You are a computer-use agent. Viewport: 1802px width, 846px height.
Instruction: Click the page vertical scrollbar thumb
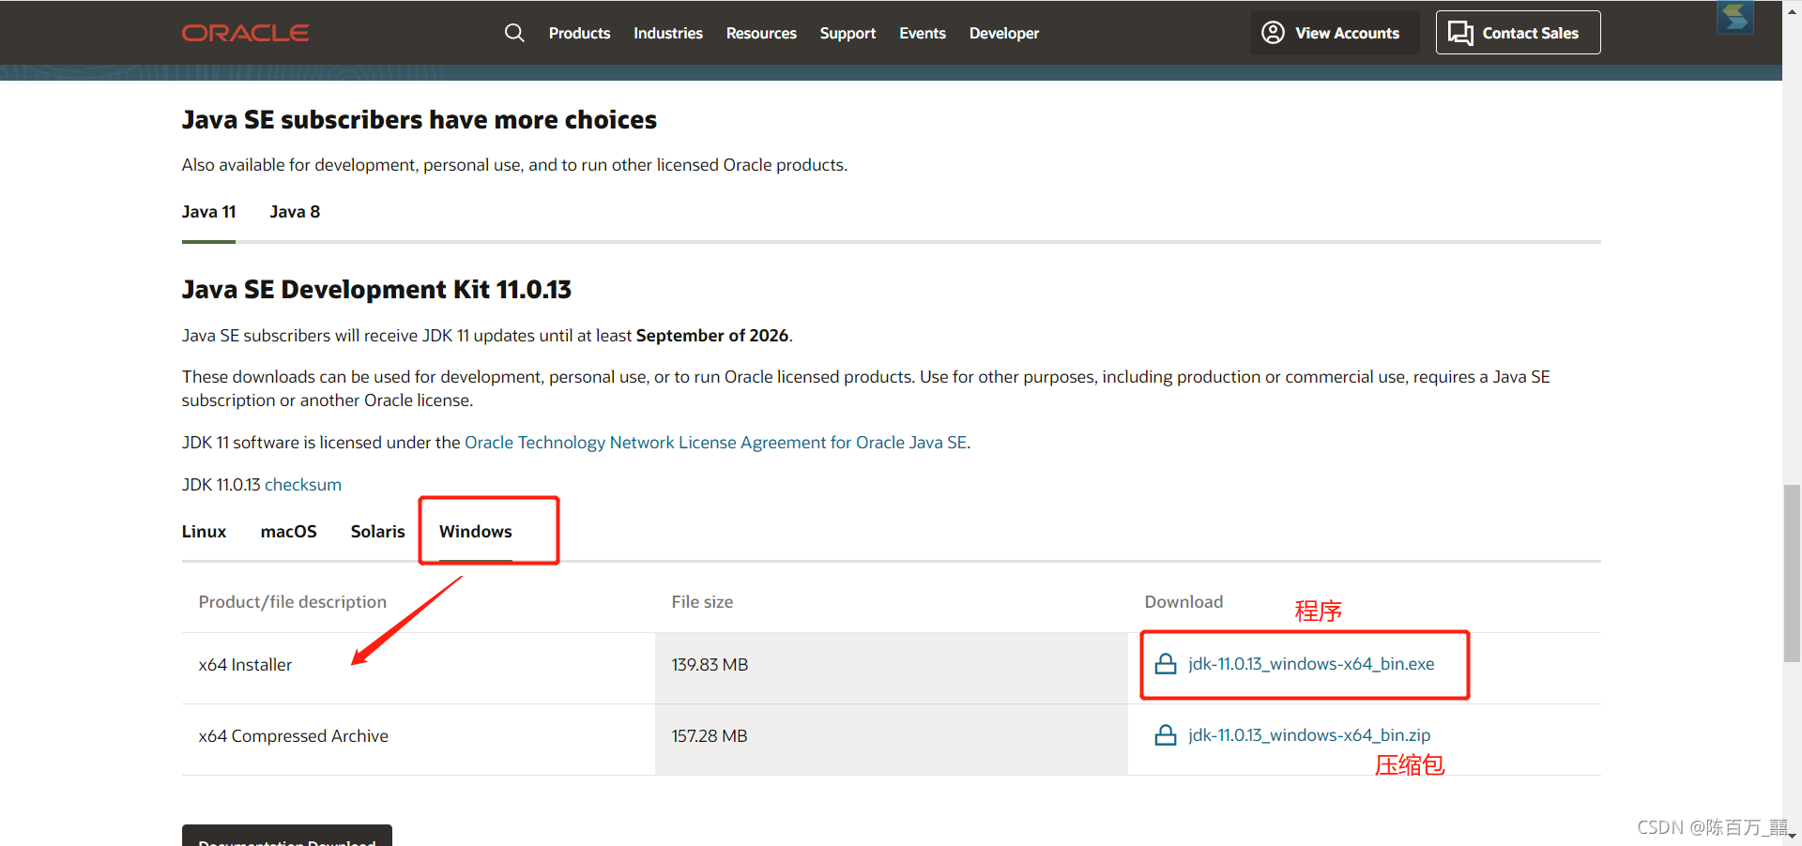tap(1792, 574)
